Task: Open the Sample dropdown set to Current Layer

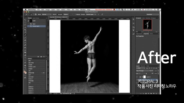Action: (x=91, y=14)
